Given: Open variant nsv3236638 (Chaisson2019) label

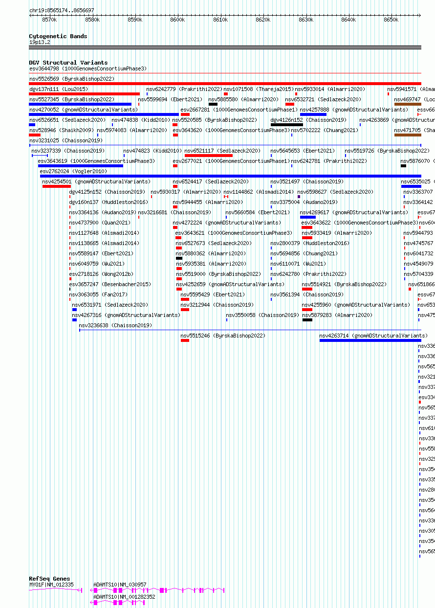Looking at the screenshot, I should pyautogui.click(x=116, y=326).
